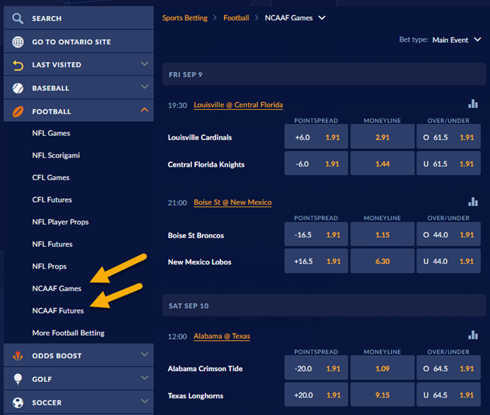Expand the Golf section chevron
The width and height of the screenshot is (490, 415).
coord(144,377)
